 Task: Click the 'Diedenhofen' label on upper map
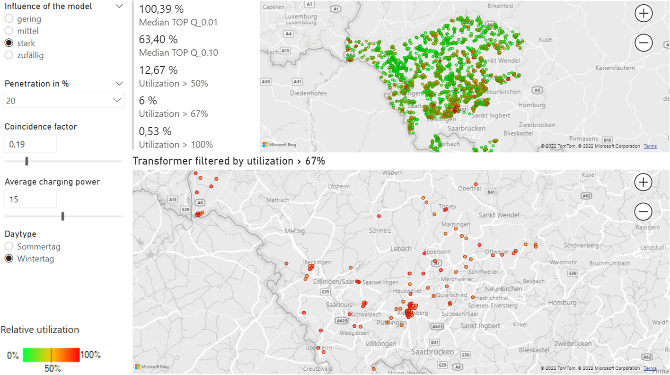tap(308, 93)
